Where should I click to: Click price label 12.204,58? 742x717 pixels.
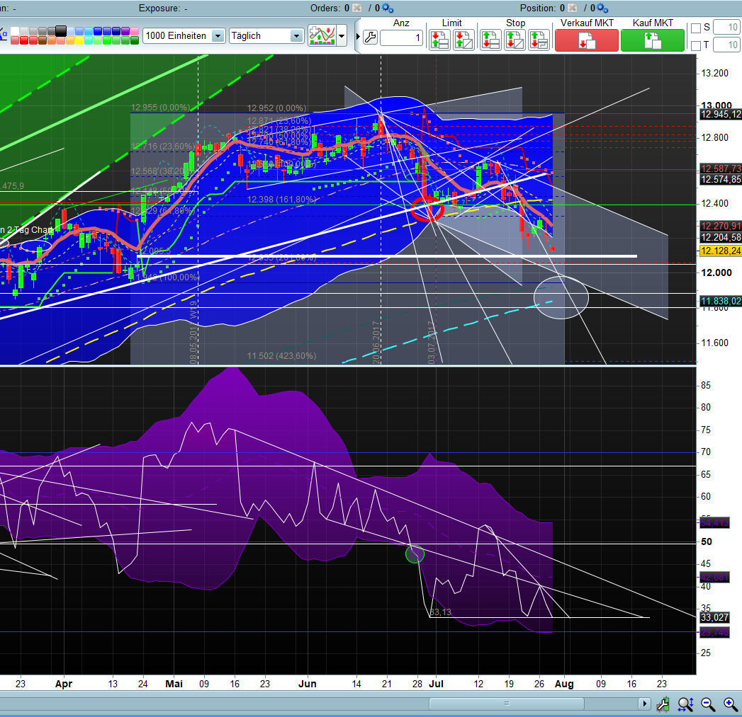[x=721, y=237]
